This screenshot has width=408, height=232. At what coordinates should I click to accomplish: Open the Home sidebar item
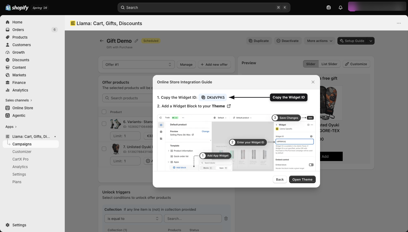tap(17, 22)
